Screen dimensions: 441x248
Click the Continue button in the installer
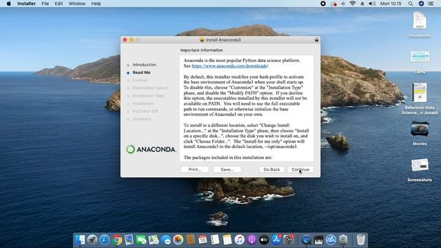(x=300, y=169)
